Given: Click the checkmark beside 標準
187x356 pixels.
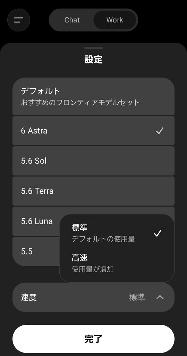Looking at the screenshot, I should coord(158,233).
